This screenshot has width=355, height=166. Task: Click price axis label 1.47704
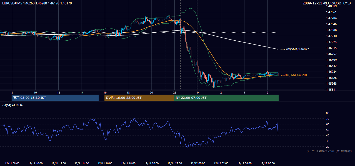[x=332, y=18]
